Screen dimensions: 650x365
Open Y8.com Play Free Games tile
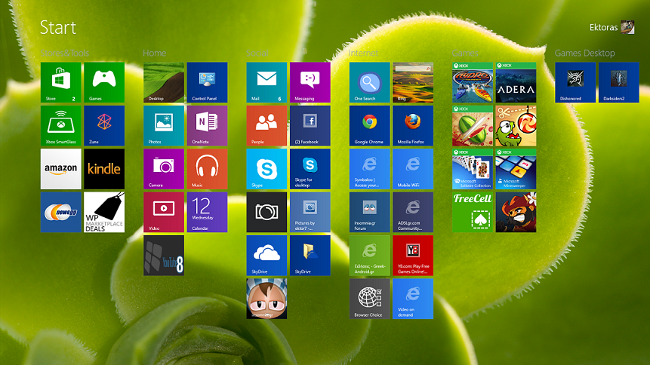point(413,256)
